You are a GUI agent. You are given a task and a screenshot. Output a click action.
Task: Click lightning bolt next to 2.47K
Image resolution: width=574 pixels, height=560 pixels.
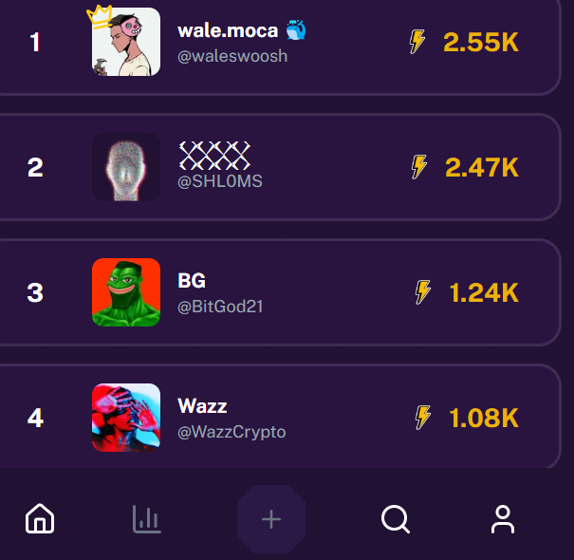419,167
